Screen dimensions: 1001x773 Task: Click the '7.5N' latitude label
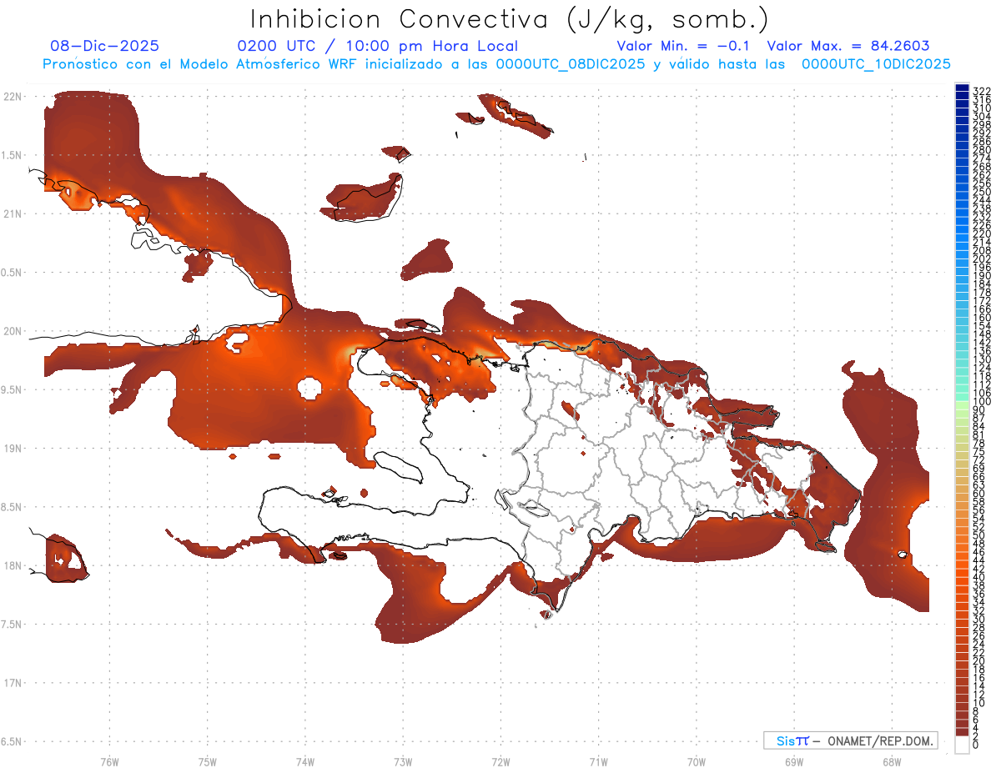point(12,625)
